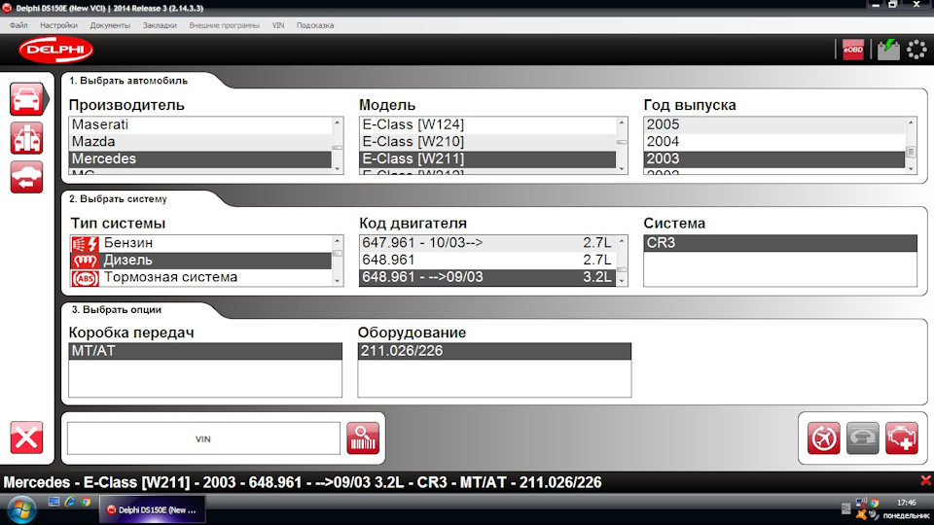Open the Внешние программы menu
The image size is (934, 525).
[224, 25]
